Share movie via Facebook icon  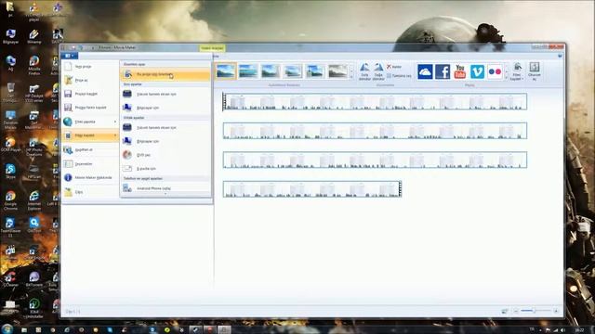tap(443, 71)
